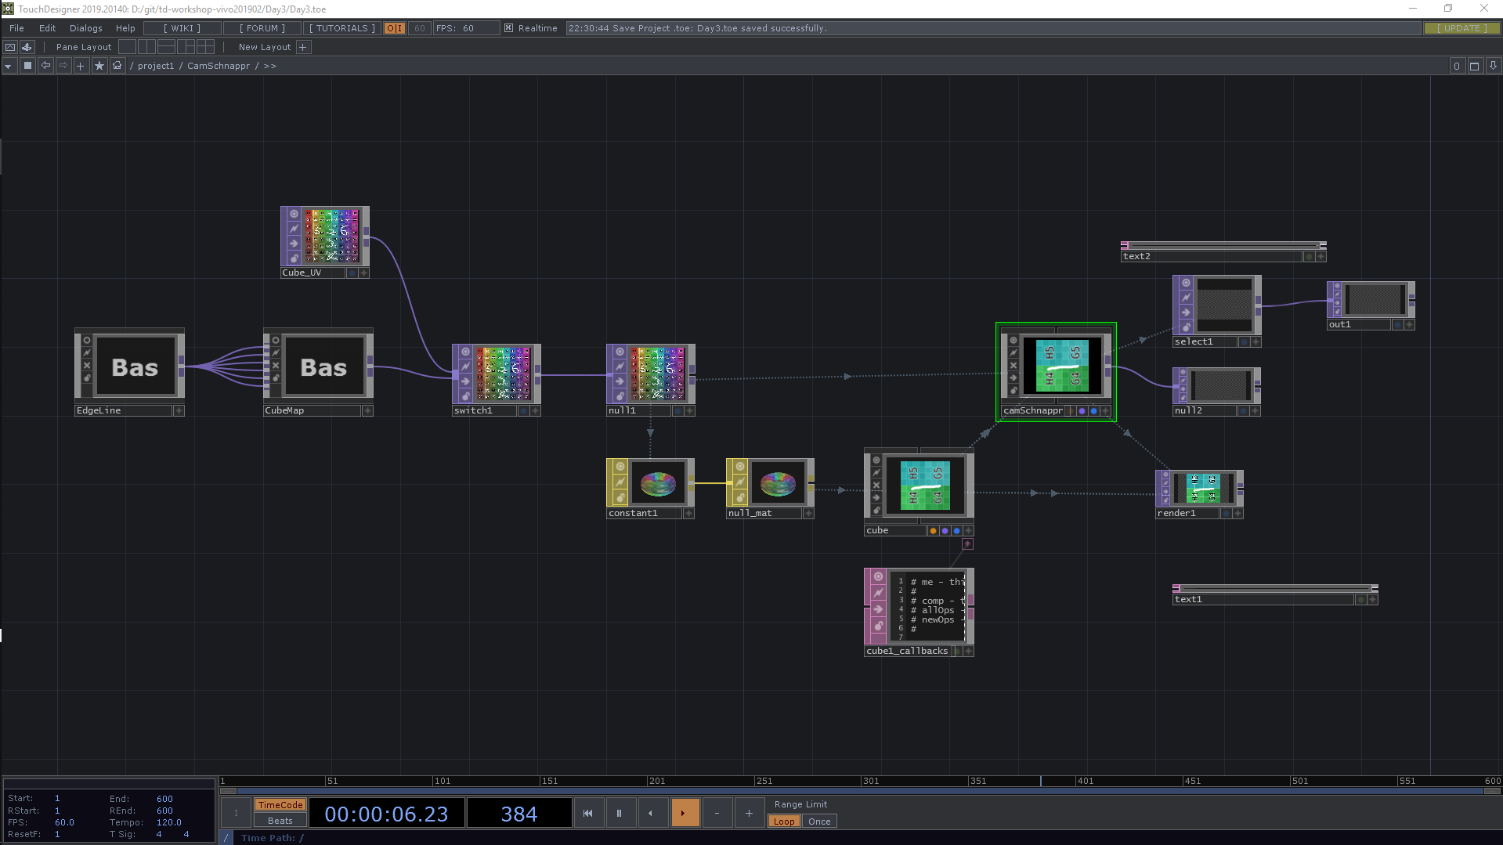Jump to start with the rewind icon
The image size is (1503, 845).
click(587, 813)
